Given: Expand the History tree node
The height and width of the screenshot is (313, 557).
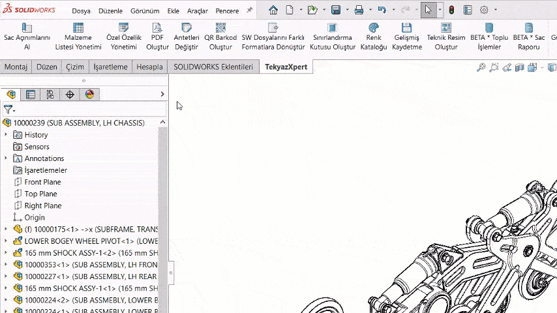Looking at the screenshot, I should point(6,134).
